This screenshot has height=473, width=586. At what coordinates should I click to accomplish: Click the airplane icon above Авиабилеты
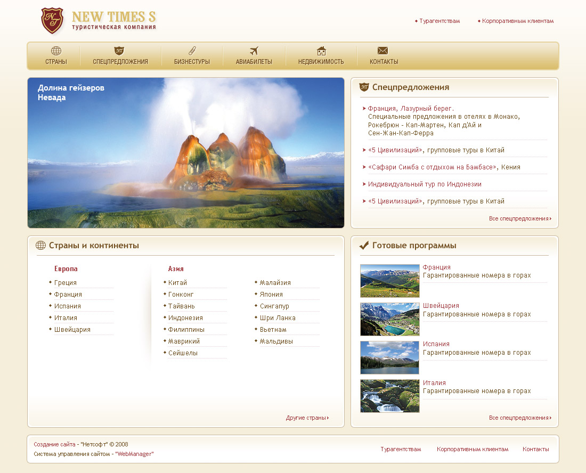pos(254,51)
